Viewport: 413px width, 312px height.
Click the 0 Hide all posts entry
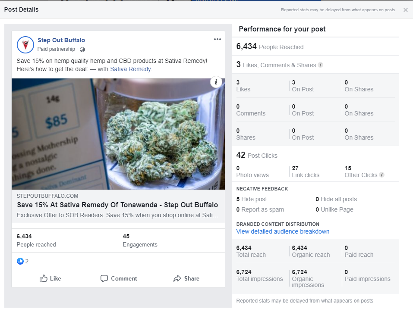(336, 199)
